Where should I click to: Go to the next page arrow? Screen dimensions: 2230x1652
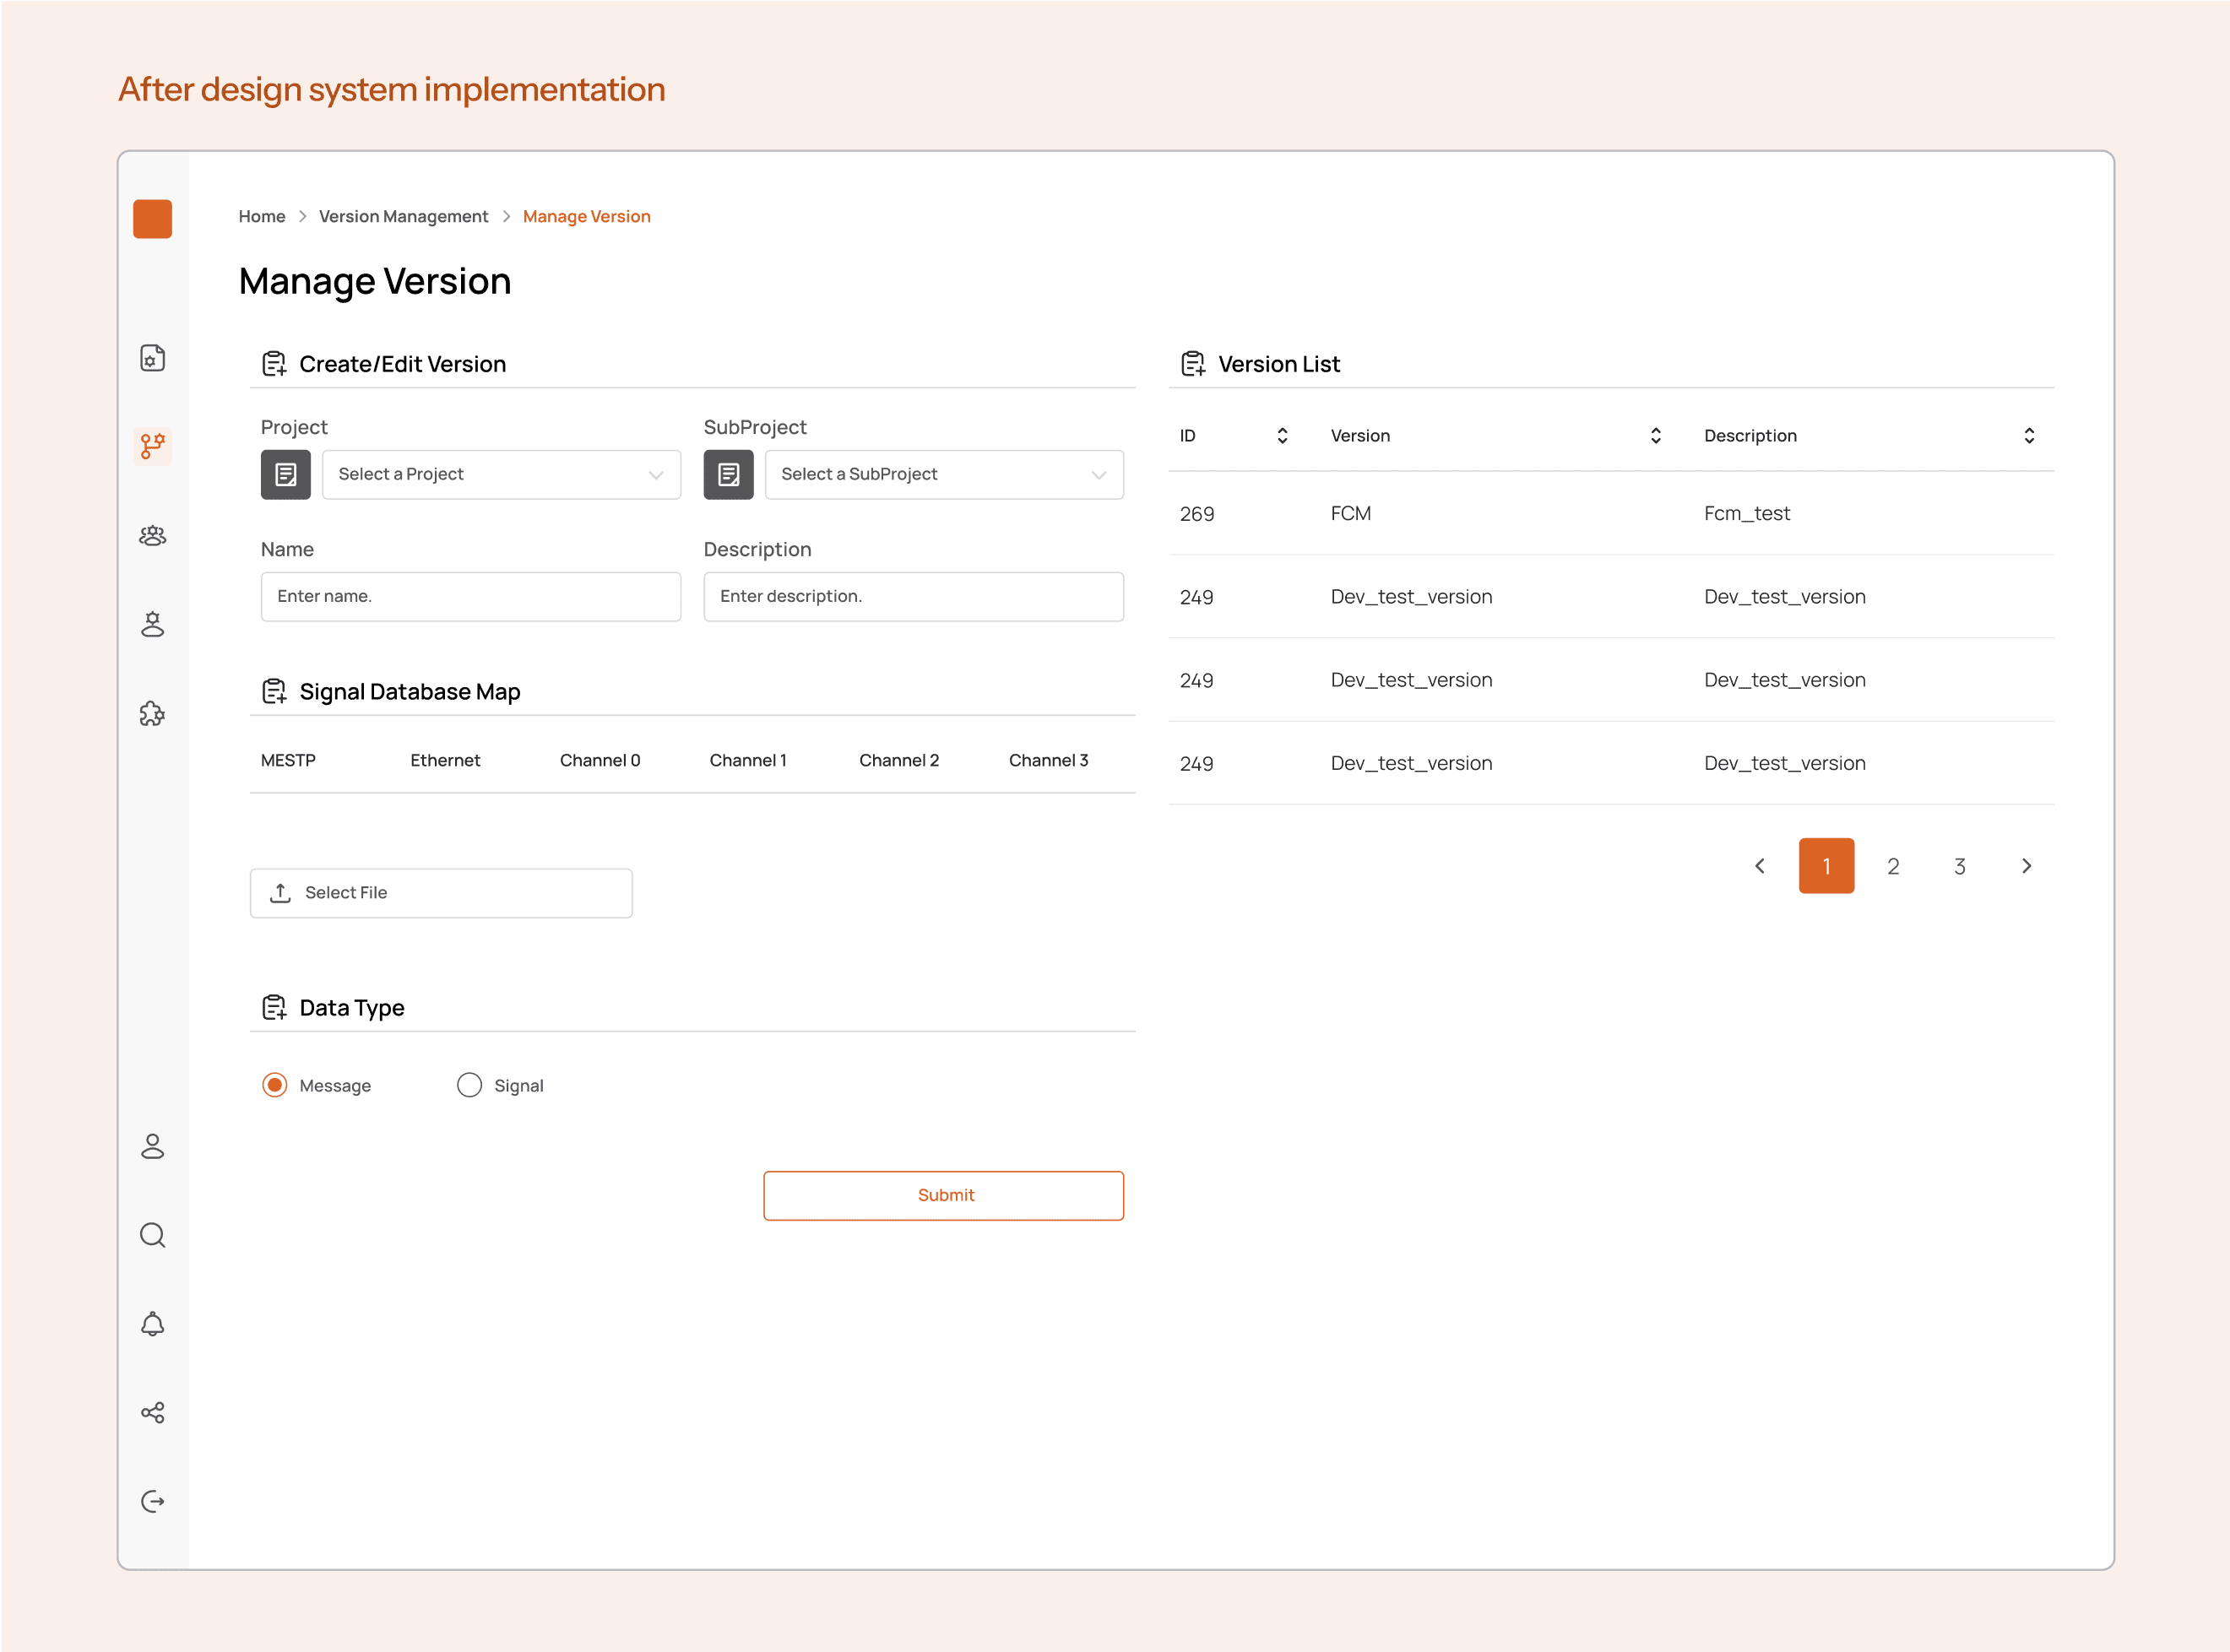point(2027,866)
